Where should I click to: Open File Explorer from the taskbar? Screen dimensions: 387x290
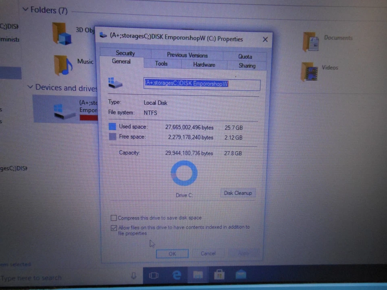point(198,275)
